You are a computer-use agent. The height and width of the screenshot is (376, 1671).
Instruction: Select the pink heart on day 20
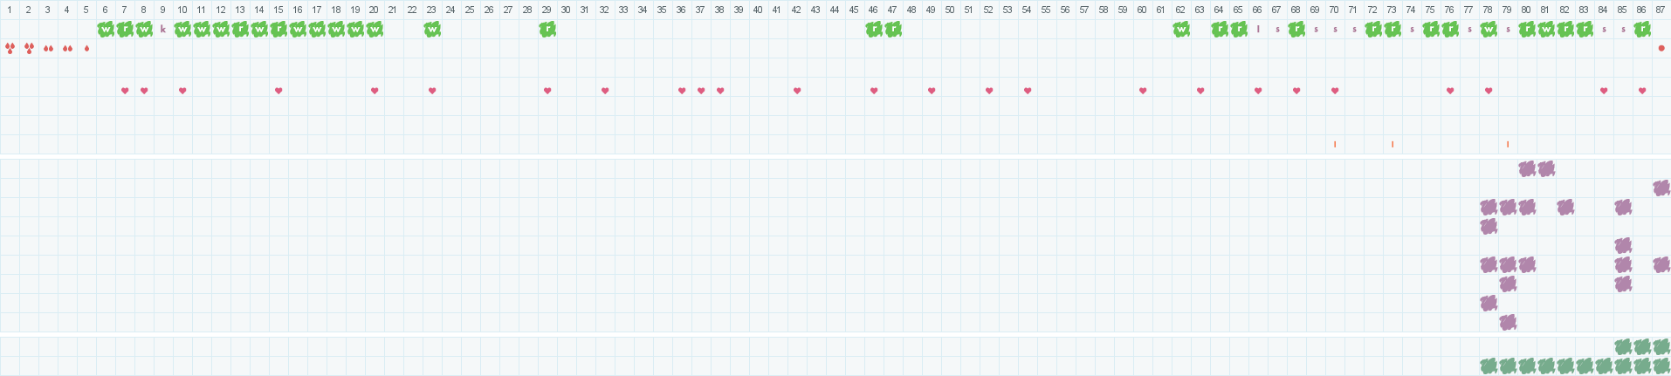(x=375, y=91)
